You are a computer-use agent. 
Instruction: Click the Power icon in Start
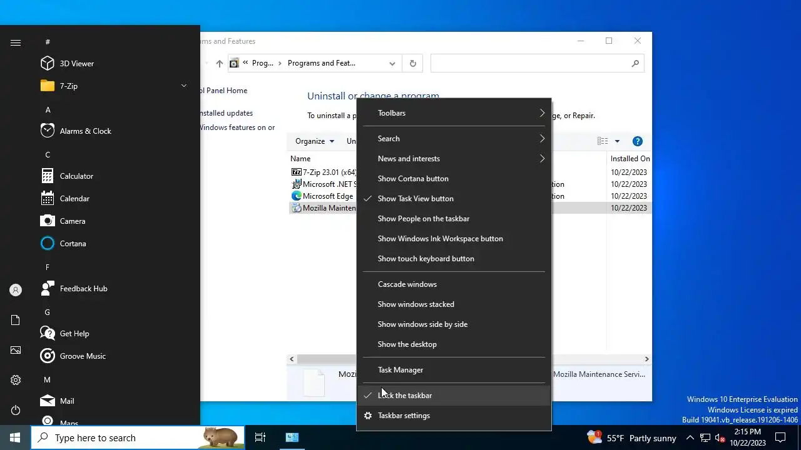tap(16, 410)
